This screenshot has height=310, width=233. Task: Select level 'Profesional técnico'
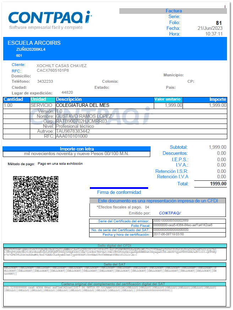click(75, 126)
